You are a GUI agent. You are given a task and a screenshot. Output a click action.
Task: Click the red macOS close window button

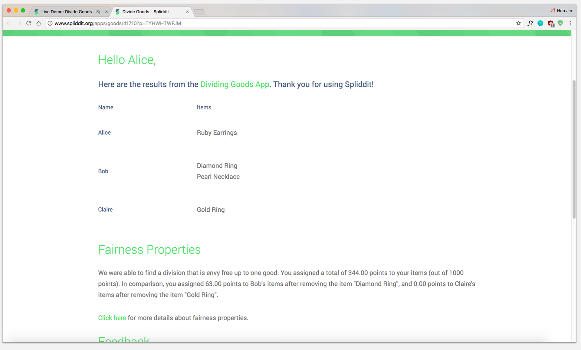click(x=9, y=11)
